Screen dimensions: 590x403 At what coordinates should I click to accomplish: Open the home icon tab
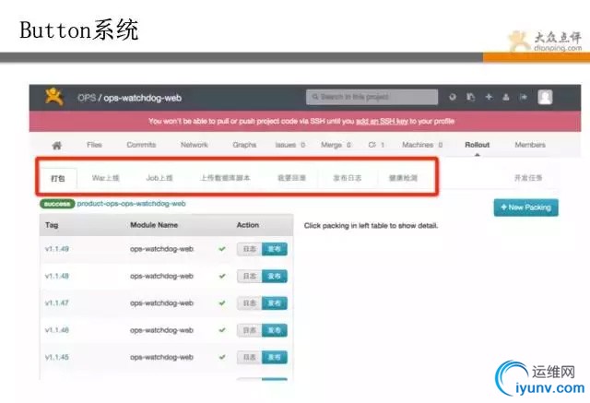click(57, 145)
